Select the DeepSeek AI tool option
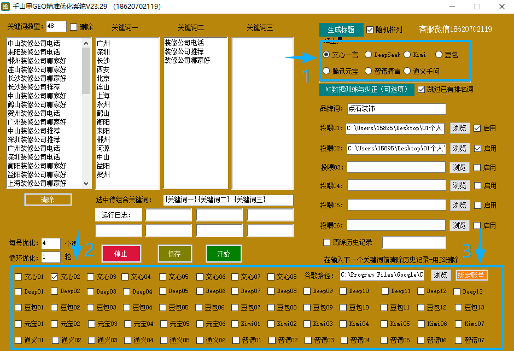This screenshot has width=514, height=351. coord(369,55)
